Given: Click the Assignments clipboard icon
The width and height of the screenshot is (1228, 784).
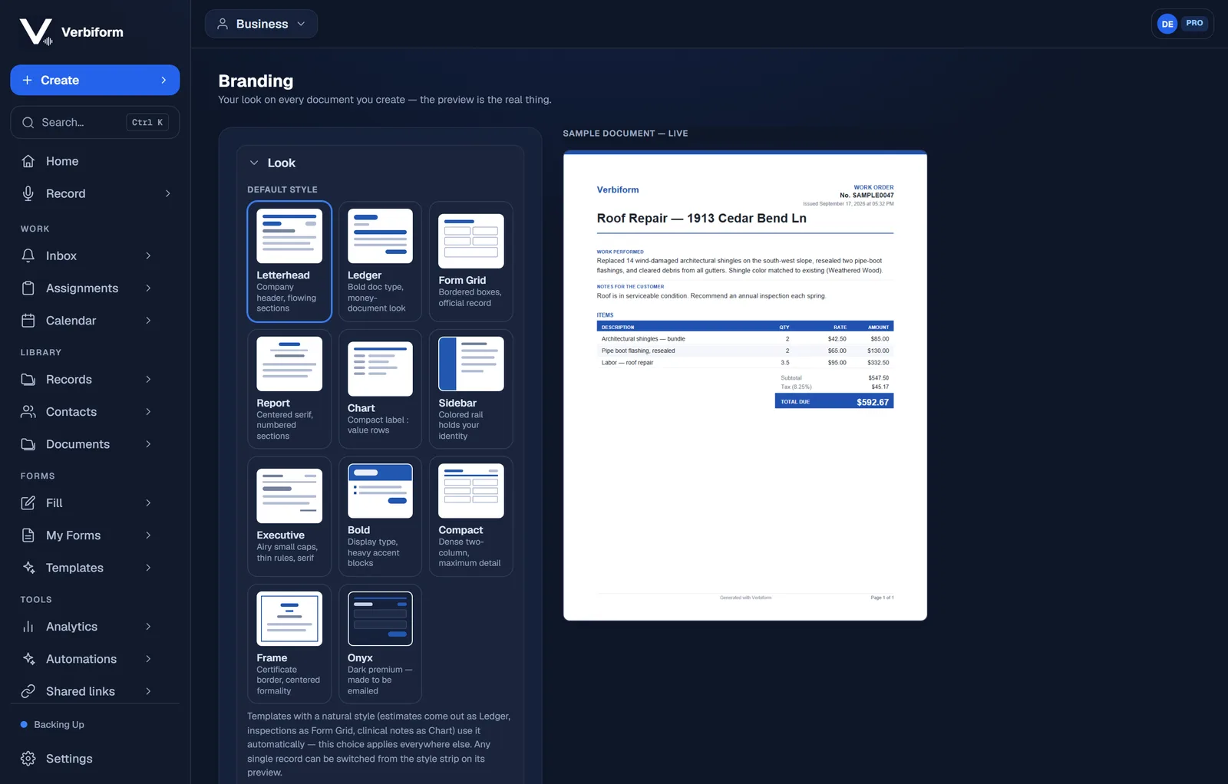Looking at the screenshot, I should (x=28, y=288).
